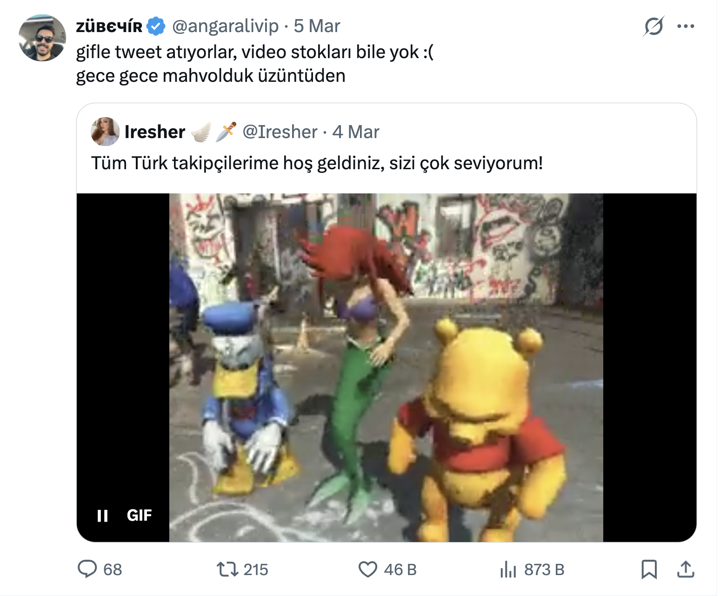Open Grok actions icon on the tweet
The width and height of the screenshot is (720, 596).
[x=653, y=26]
